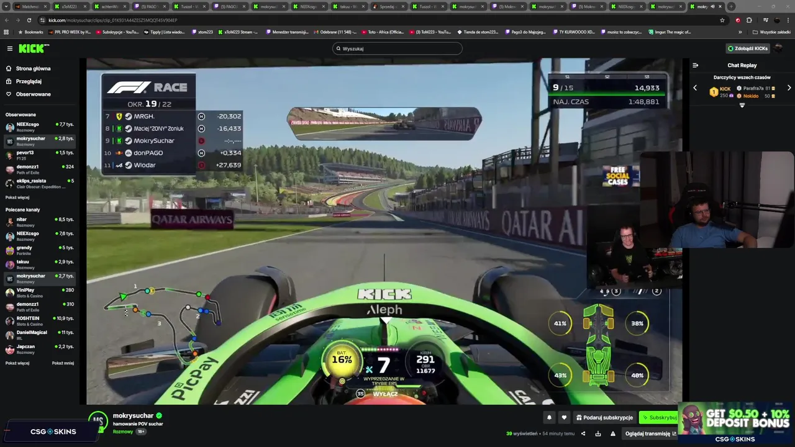The height and width of the screenshot is (447, 795).
Task: Open followed channel demonzz1 with 324 viewers
Action: tap(39, 169)
